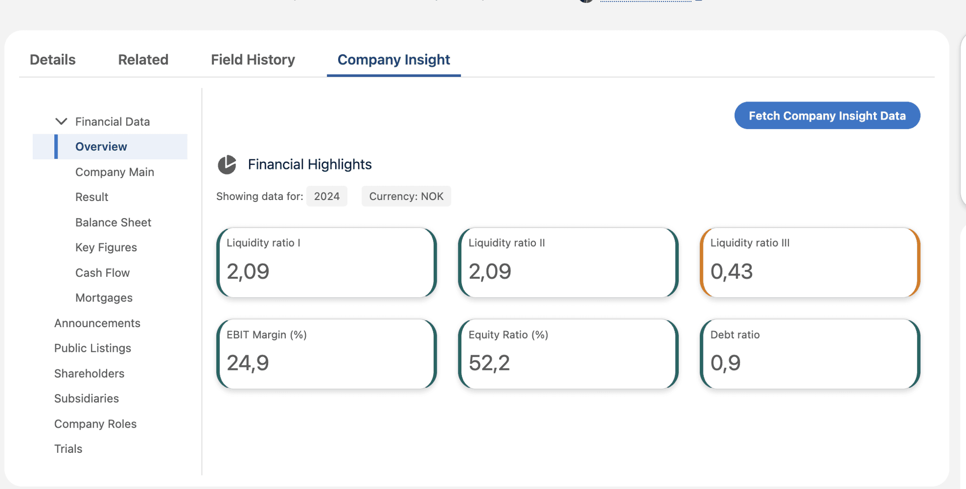This screenshot has height=489, width=966.
Task: Open the Balance Sheet page
Action: click(113, 222)
